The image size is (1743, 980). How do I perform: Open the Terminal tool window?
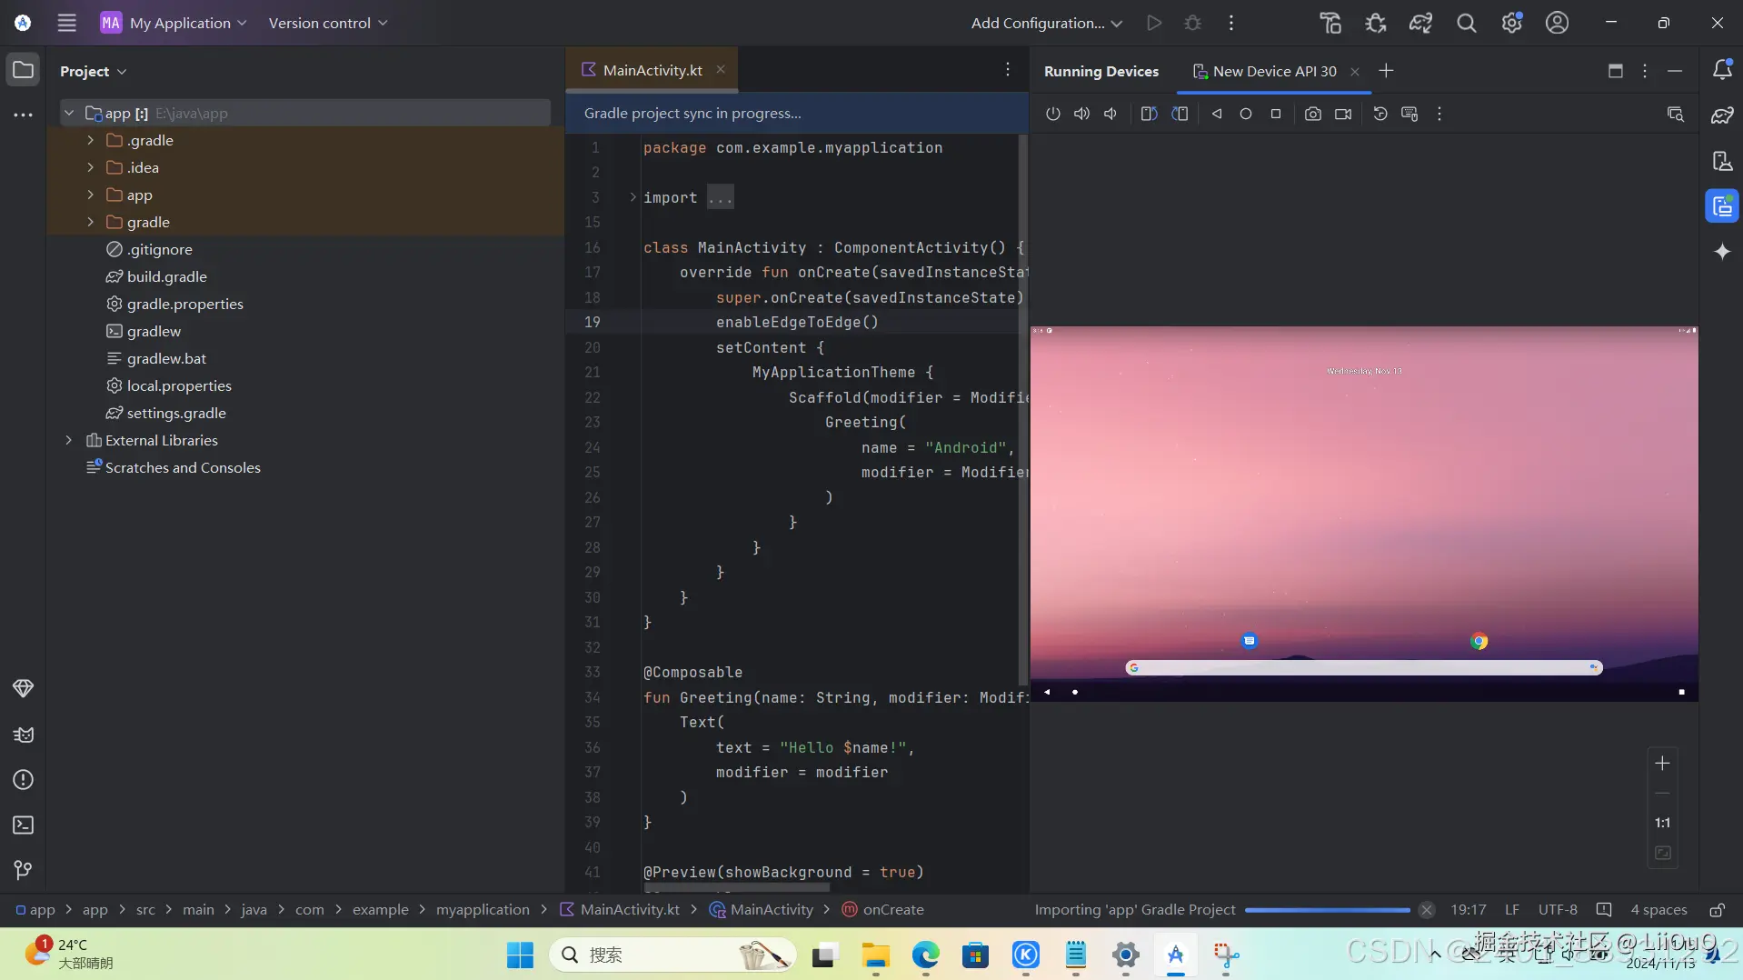pyautogui.click(x=24, y=825)
